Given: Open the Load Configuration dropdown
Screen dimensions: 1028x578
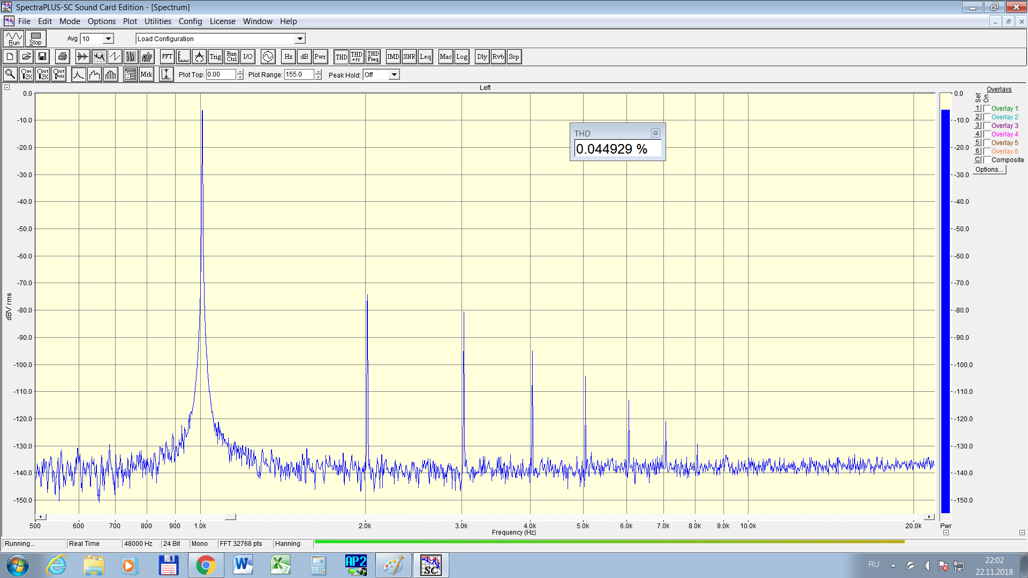Looking at the screenshot, I should coord(300,39).
